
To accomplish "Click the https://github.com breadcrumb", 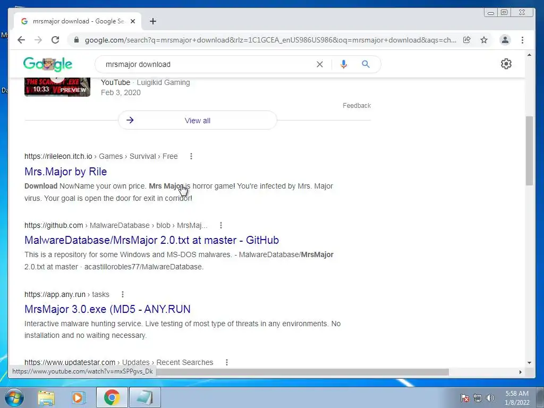I will pyautogui.click(x=54, y=225).
